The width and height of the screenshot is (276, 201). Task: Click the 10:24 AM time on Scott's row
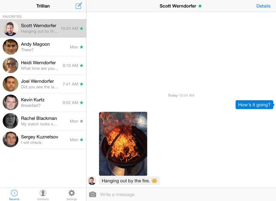click(x=69, y=29)
